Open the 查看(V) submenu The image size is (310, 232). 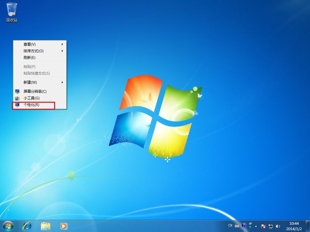40,44
